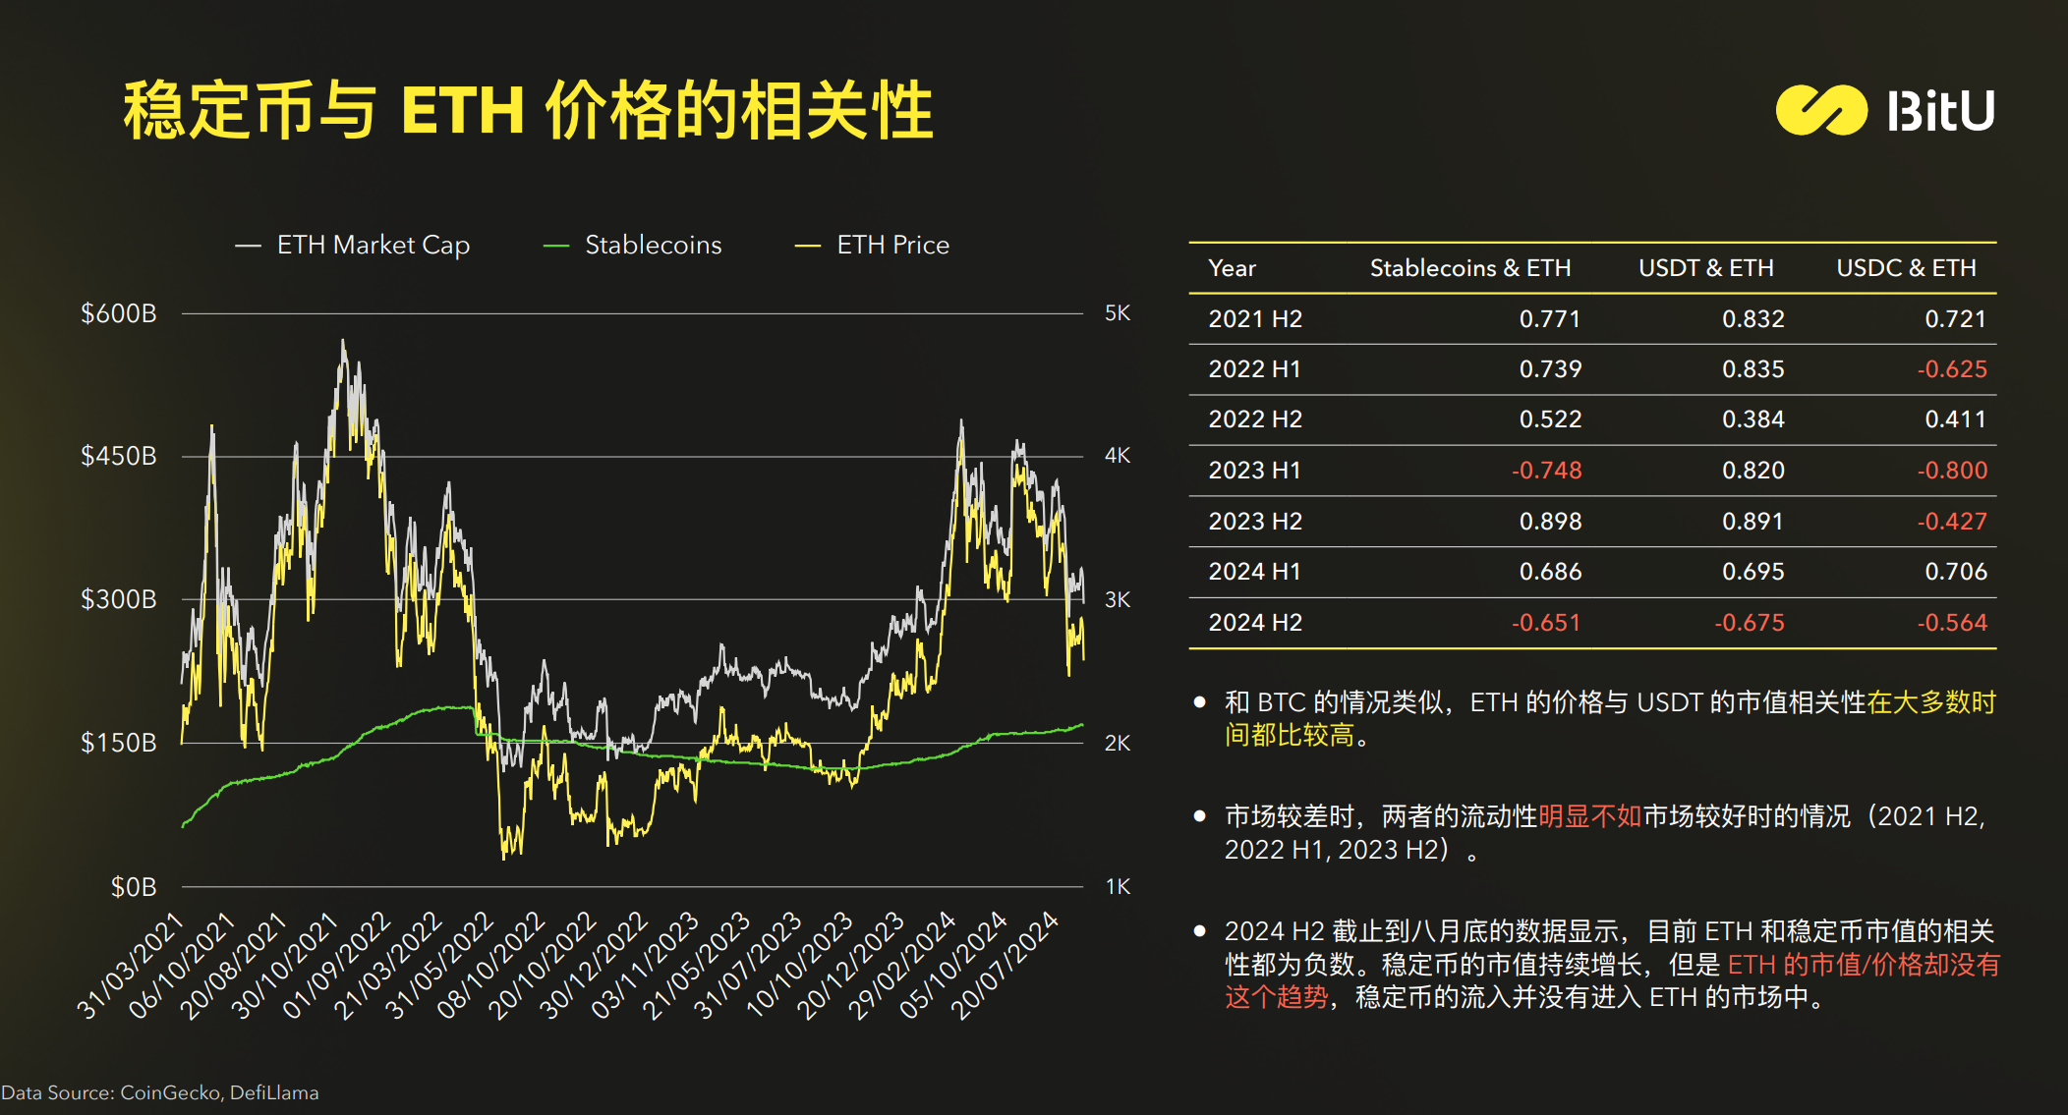Click the slide title about ETH correlation

coord(528,109)
